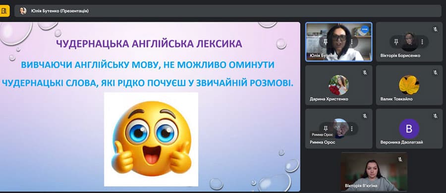Click muted mic icon on Валик Товкайло tile
The image size is (446, 193).
tap(435, 72)
